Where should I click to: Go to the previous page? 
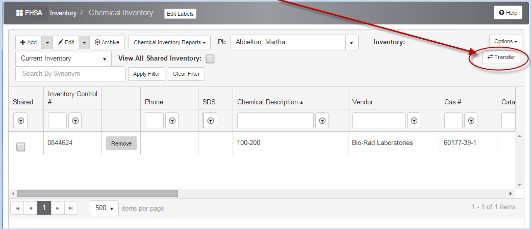pos(31,208)
